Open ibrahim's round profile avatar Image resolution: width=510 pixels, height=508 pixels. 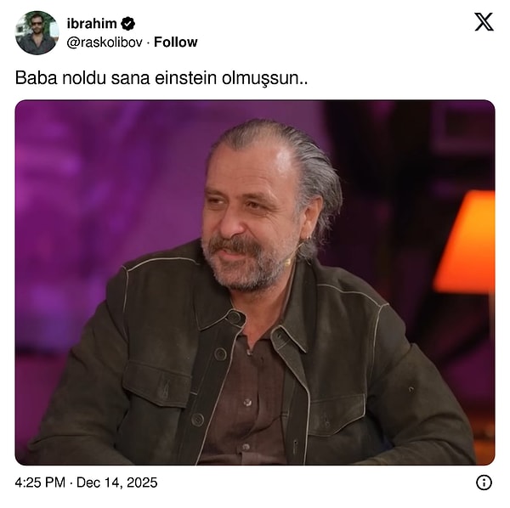37,33
